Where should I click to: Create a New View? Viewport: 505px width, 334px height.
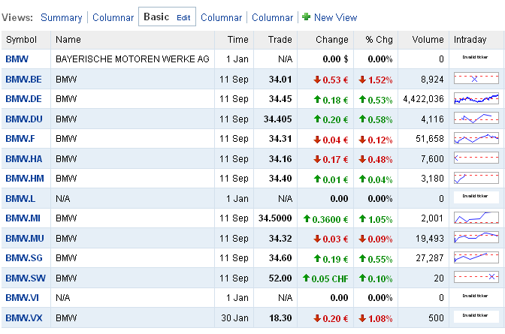pyautogui.click(x=335, y=17)
